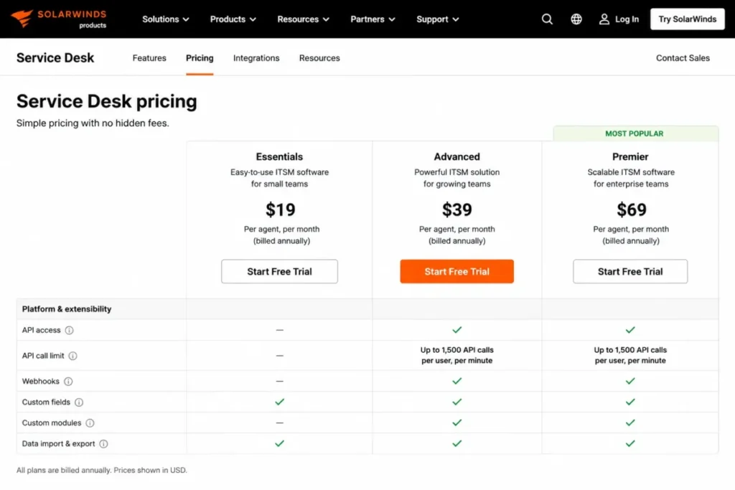
Task: Click the 'API access' row label
Action: [x=41, y=330]
